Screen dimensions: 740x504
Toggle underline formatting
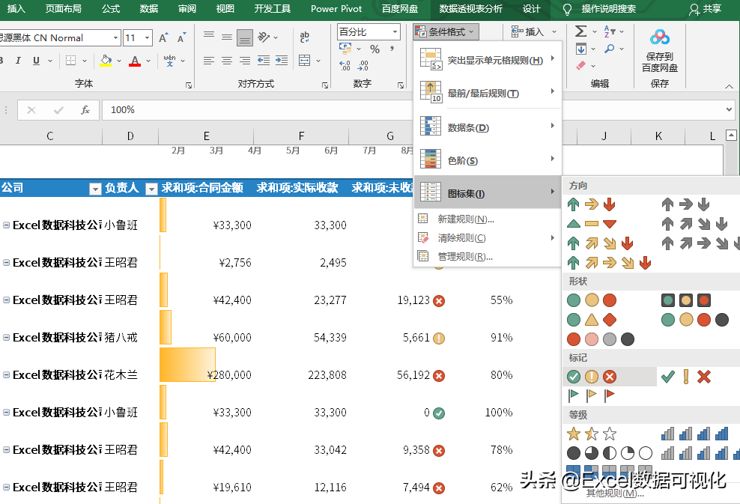(x=36, y=61)
